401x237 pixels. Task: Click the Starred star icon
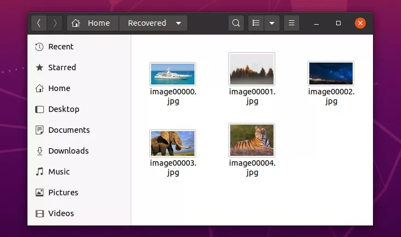tap(40, 67)
